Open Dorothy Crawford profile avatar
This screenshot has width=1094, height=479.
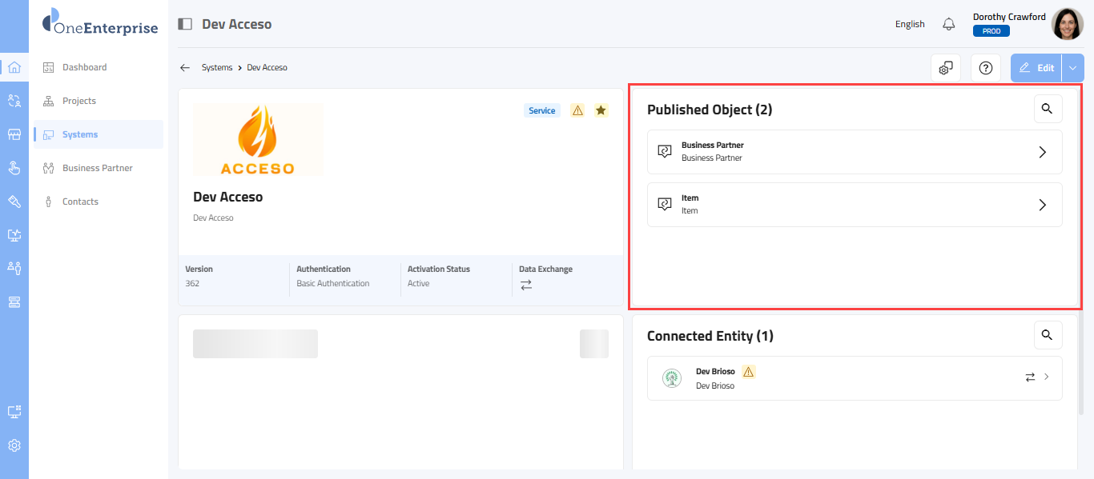coord(1067,24)
